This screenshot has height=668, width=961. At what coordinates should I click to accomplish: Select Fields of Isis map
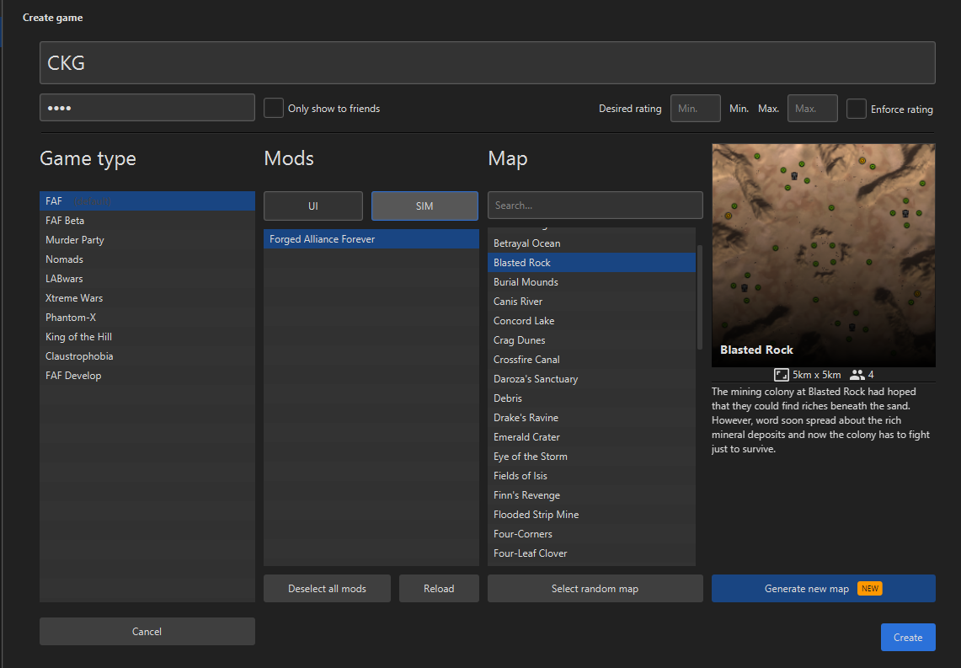click(591, 476)
